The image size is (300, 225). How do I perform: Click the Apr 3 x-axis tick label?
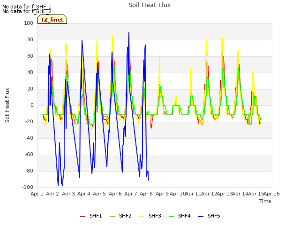(68, 194)
